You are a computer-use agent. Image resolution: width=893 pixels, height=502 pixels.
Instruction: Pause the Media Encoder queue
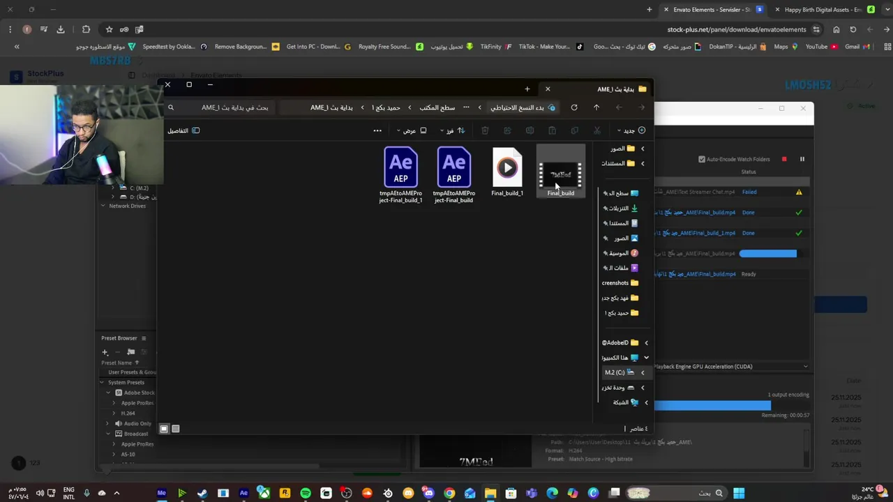pyautogui.click(x=802, y=159)
